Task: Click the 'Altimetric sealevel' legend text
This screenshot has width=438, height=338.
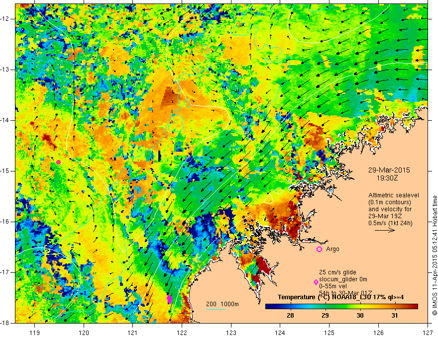Action: 394,195
